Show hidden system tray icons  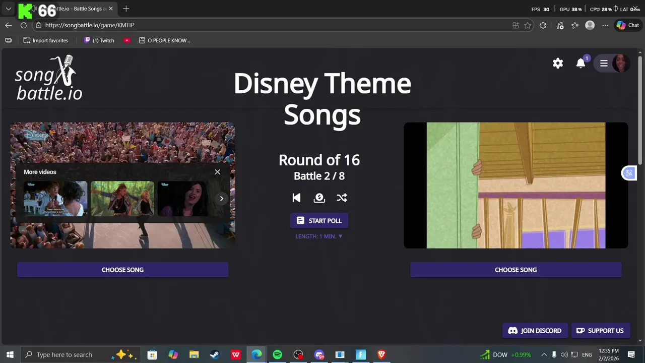click(544, 355)
